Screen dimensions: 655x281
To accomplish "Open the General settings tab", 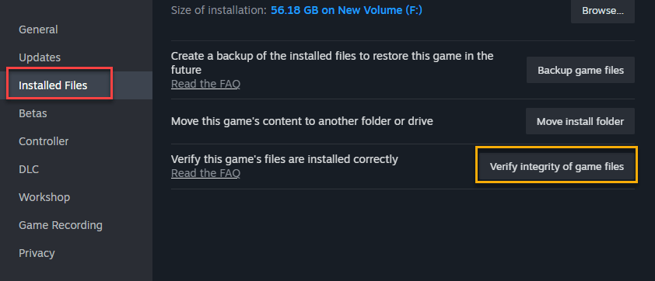I will pos(38,29).
